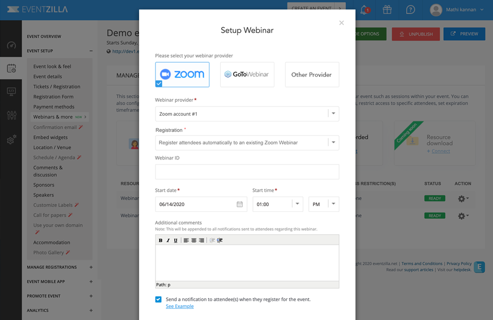The width and height of the screenshot is (493, 320).
Task: Open Event details page
Action: point(48,77)
